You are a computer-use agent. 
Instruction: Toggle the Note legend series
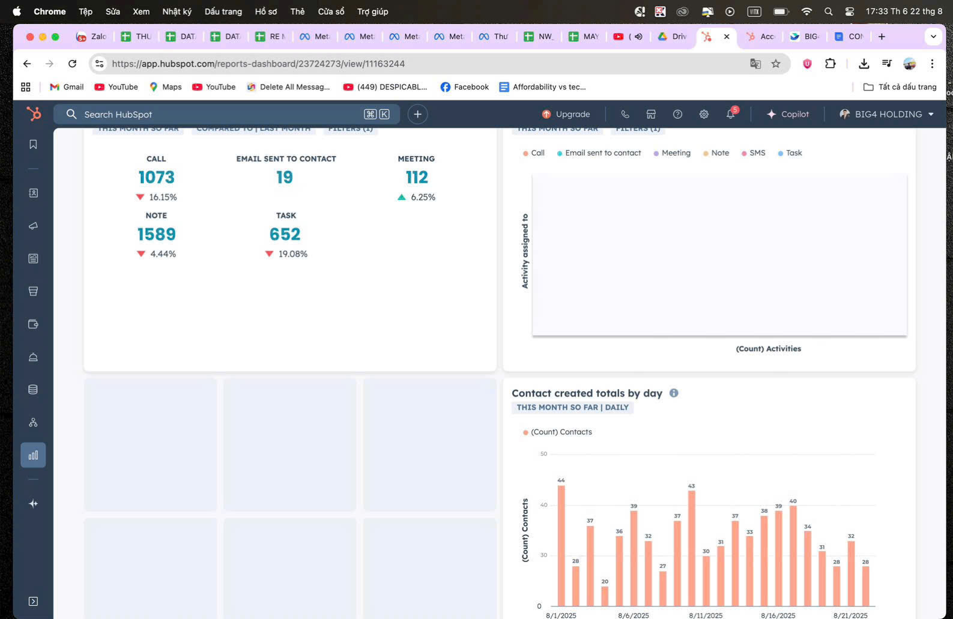[716, 153]
